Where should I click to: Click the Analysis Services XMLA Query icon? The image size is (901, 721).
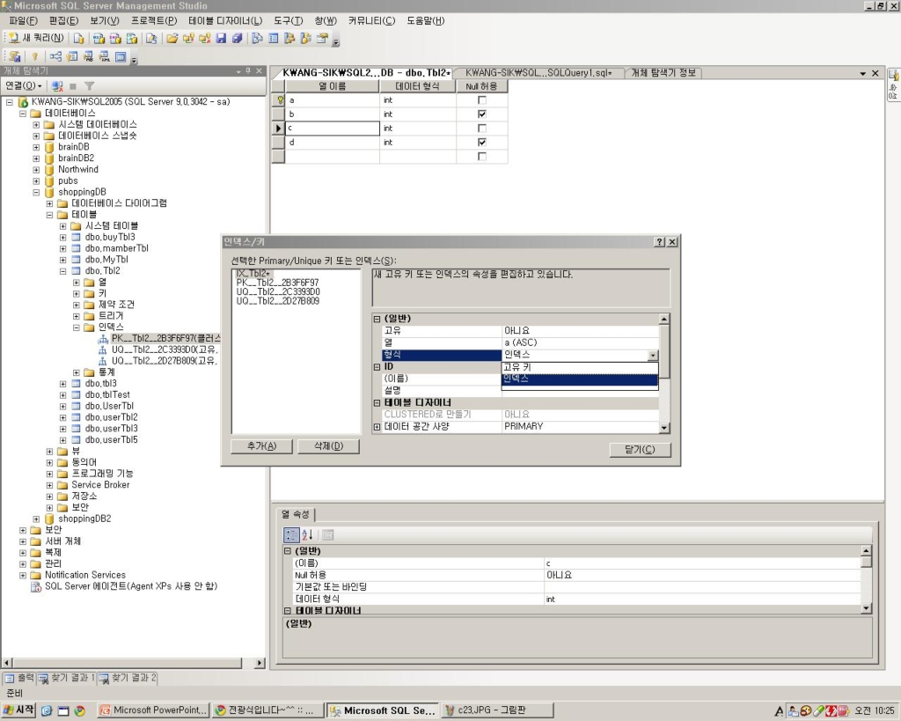coord(132,39)
